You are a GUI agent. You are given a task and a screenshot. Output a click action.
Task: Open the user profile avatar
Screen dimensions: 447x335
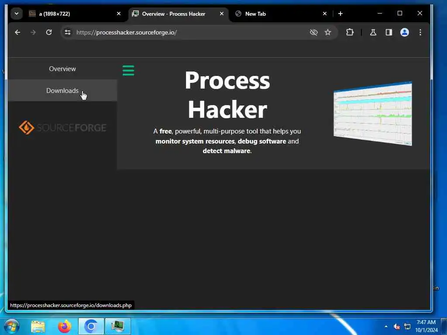pos(405,32)
